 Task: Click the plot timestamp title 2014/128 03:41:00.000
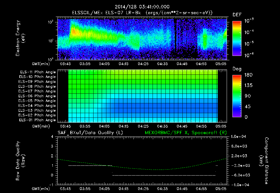142,7
